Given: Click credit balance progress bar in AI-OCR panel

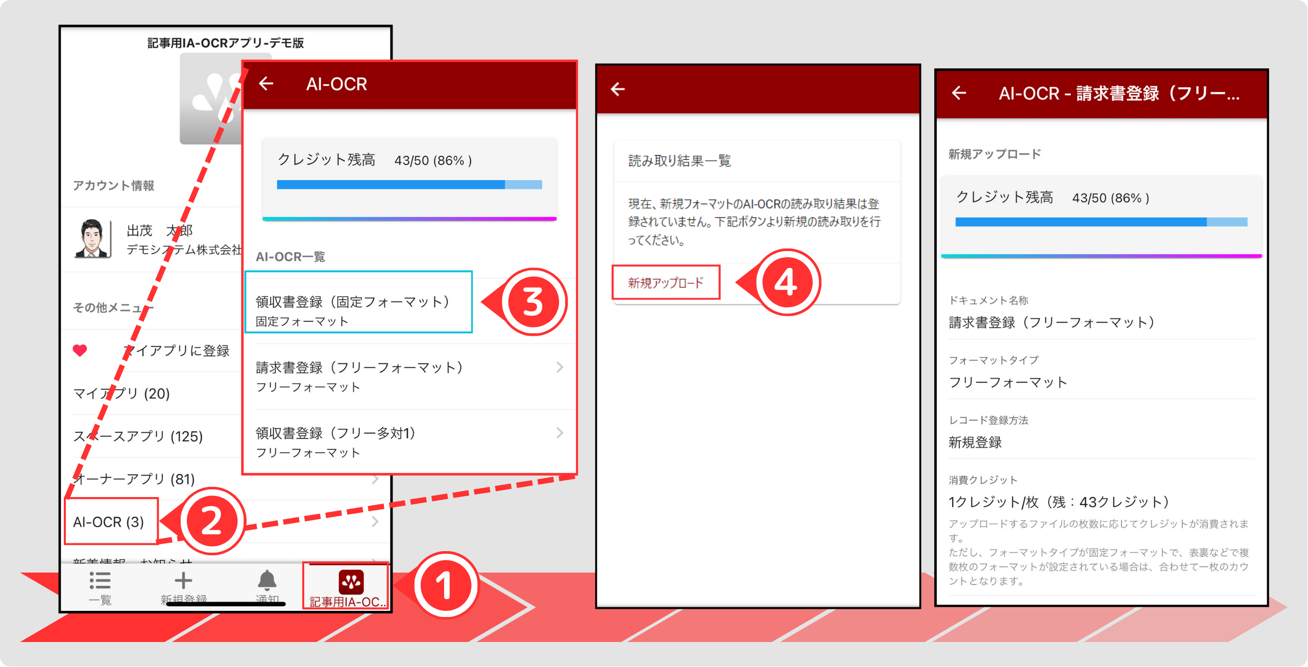Looking at the screenshot, I should coord(409,185).
